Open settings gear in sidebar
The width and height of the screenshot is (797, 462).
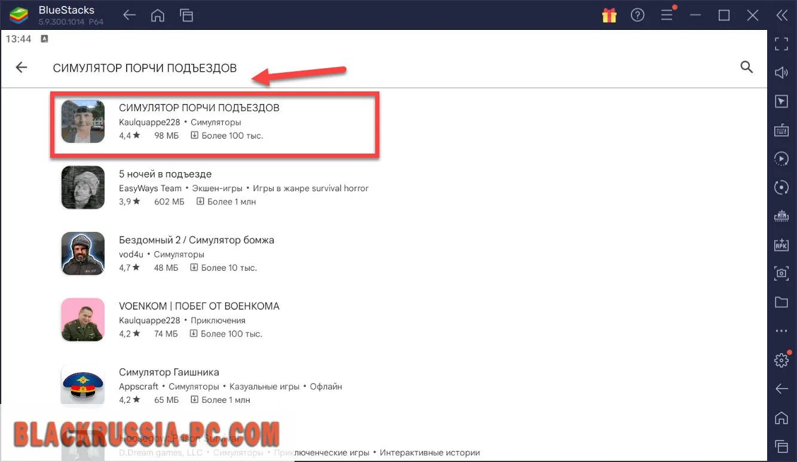tap(781, 360)
